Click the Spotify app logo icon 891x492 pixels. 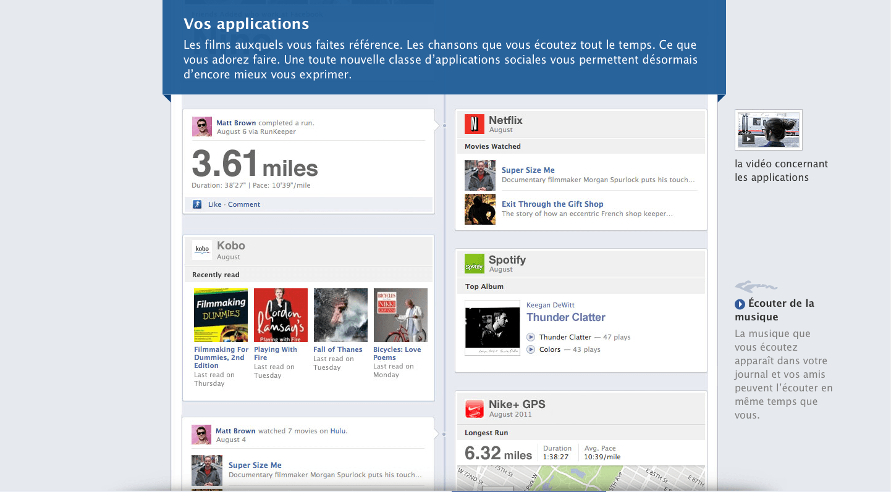(x=474, y=264)
